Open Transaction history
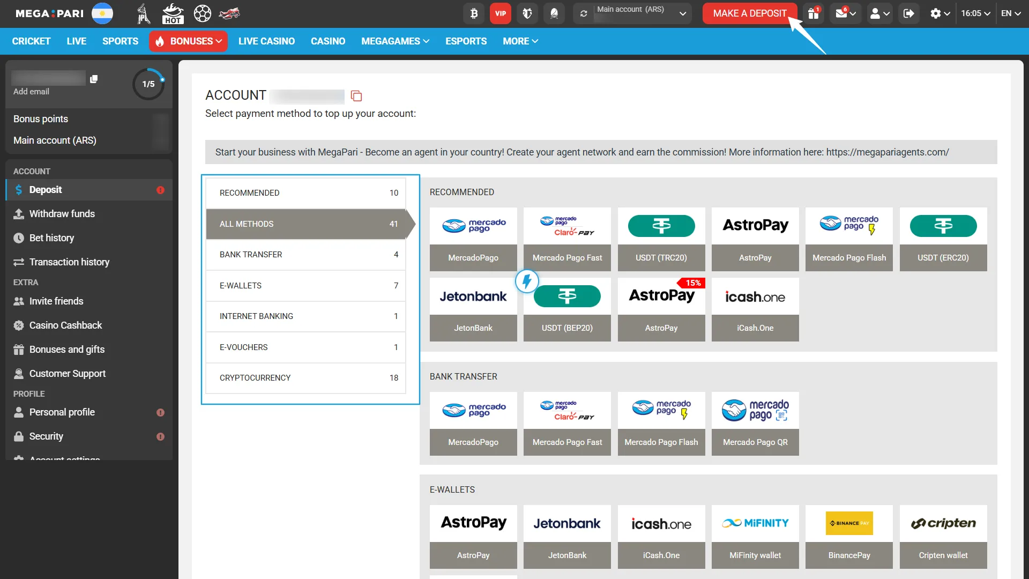Image resolution: width=1029 pixels, height=579 pixels. 88,262
